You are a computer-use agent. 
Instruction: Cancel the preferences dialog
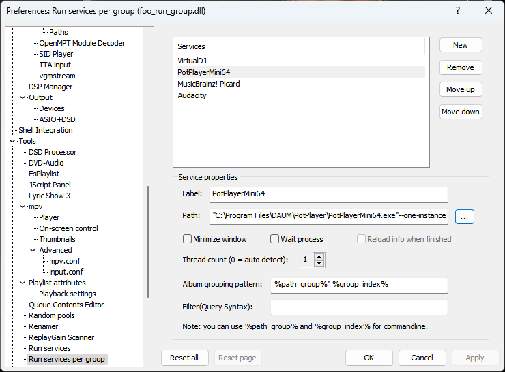422,358
